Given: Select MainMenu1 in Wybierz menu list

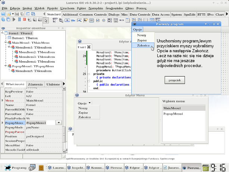Looking at the screenshot, I should pos(184,108).
